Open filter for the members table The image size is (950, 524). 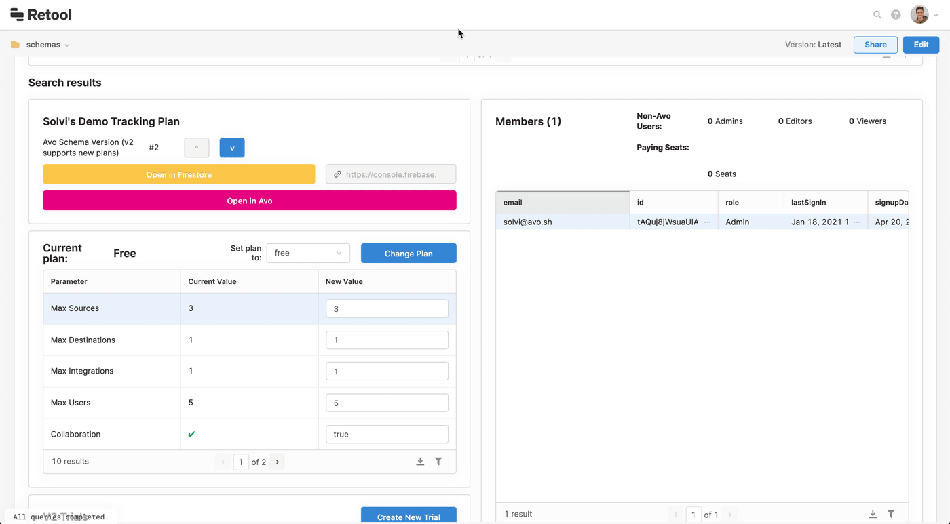891,515
